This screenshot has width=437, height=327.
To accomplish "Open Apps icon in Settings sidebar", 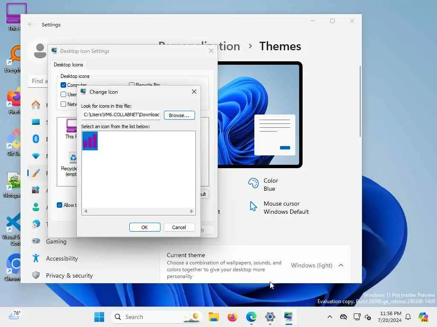I will pyautogui.click(x=36, y=190).
